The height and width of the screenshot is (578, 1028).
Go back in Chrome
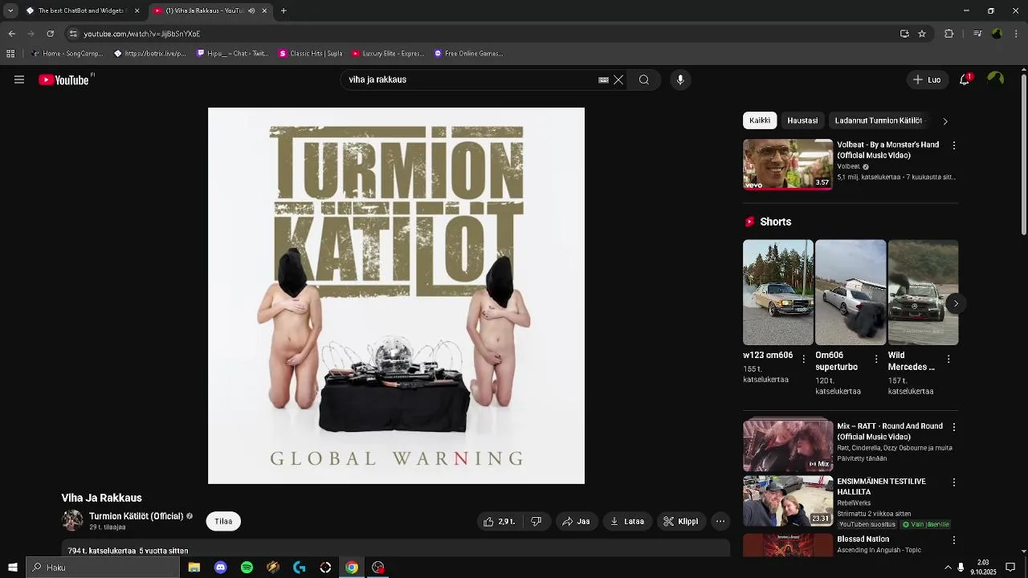[11, 34]
